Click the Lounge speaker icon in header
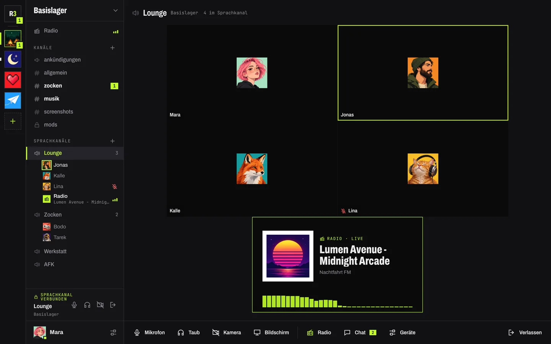Viewport: 551px width, 344px height. 135,13
